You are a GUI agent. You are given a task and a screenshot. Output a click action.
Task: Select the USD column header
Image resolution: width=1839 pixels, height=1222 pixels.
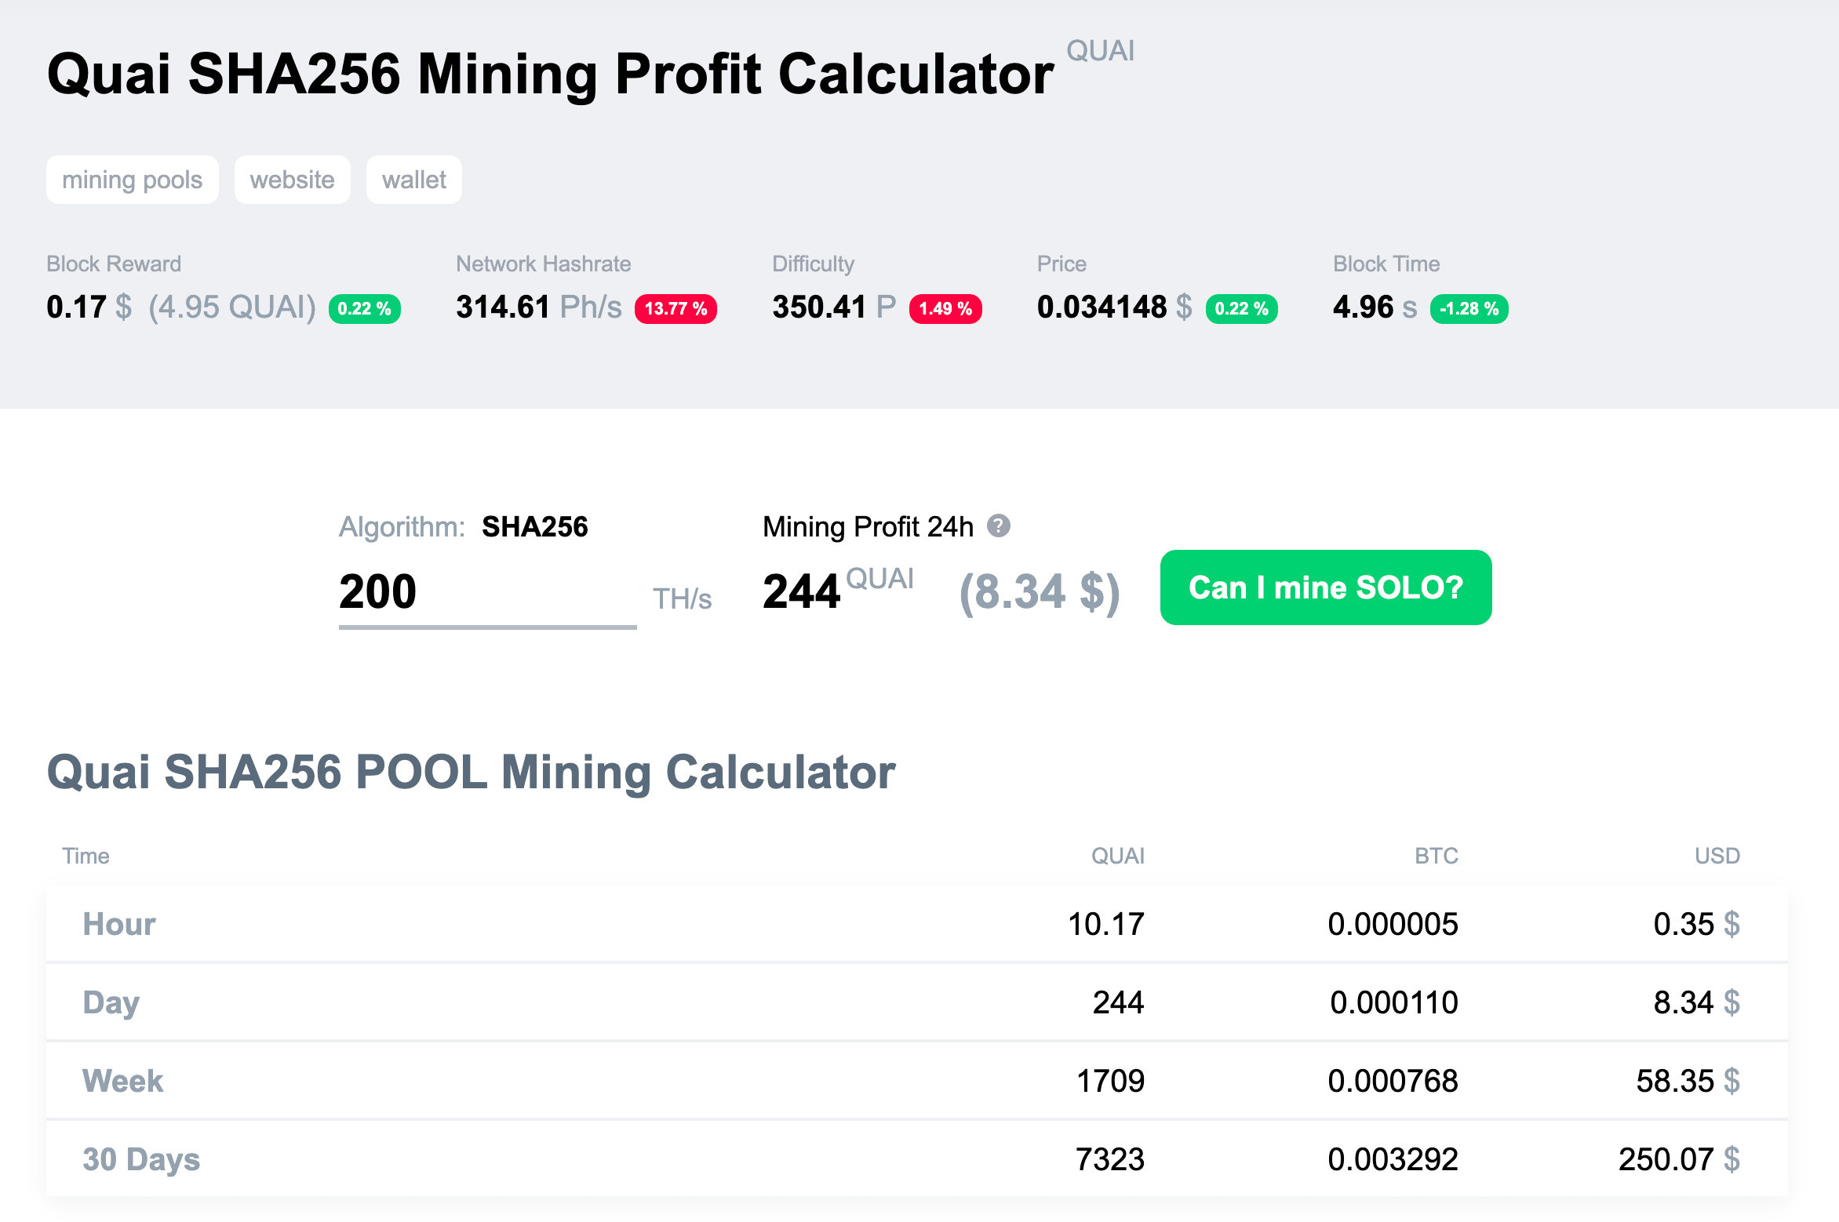(x=1718, y=856)
